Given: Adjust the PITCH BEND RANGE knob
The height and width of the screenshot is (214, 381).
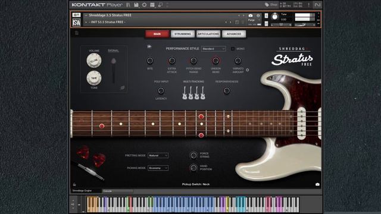Looking at the screenshot, I should point(193,61).
